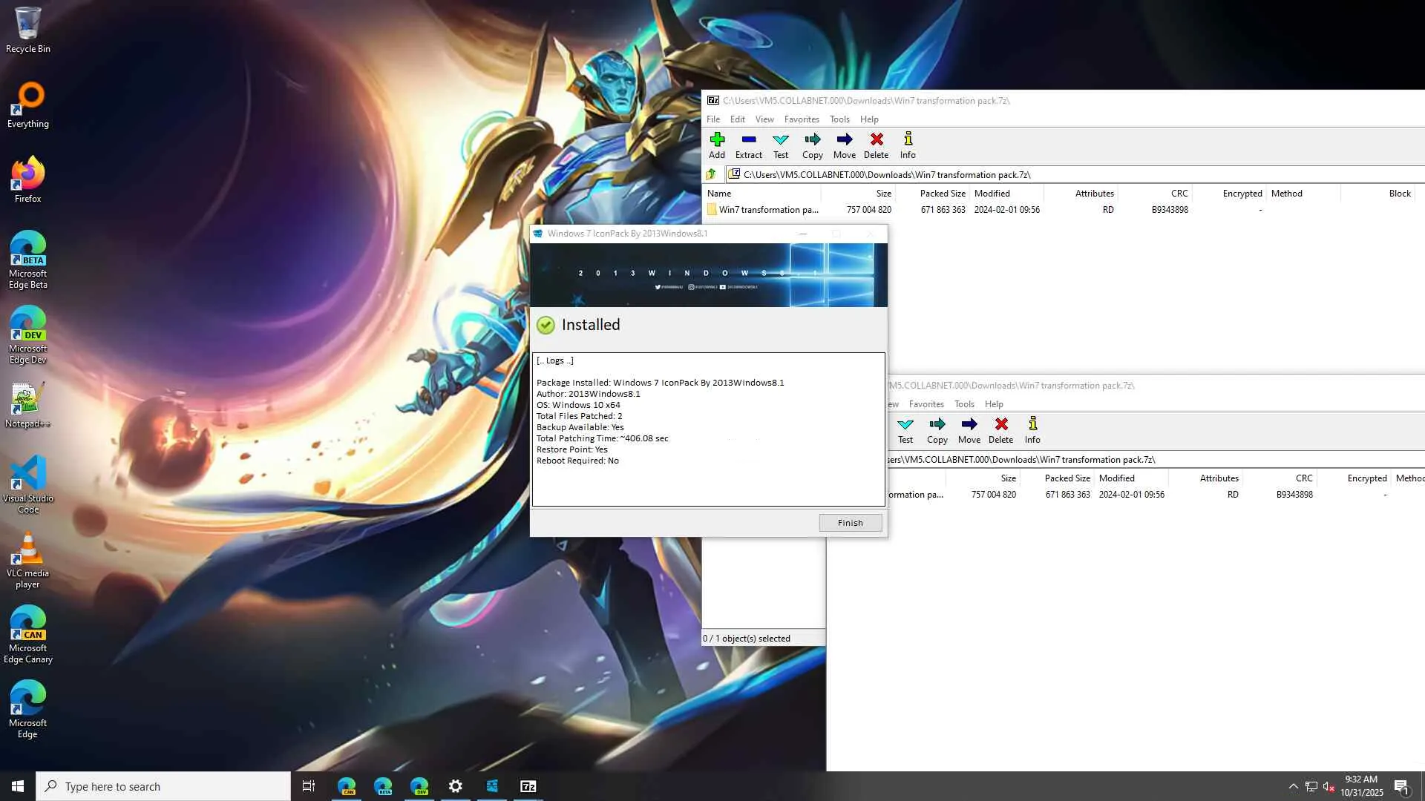Screen dimensions: 1425x801
Task: Open the Favorites menu in top 7-Zip window
Action: (801, 119)
